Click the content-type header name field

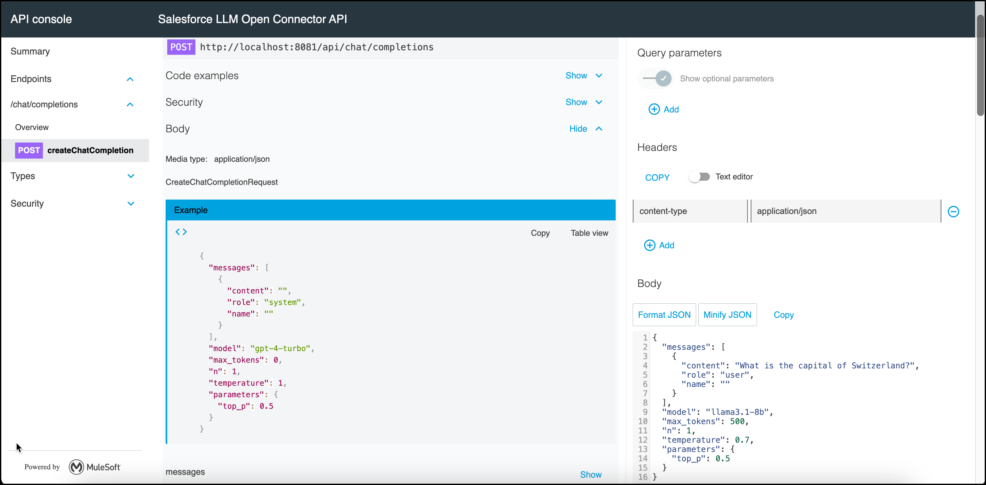coord(690,211)
